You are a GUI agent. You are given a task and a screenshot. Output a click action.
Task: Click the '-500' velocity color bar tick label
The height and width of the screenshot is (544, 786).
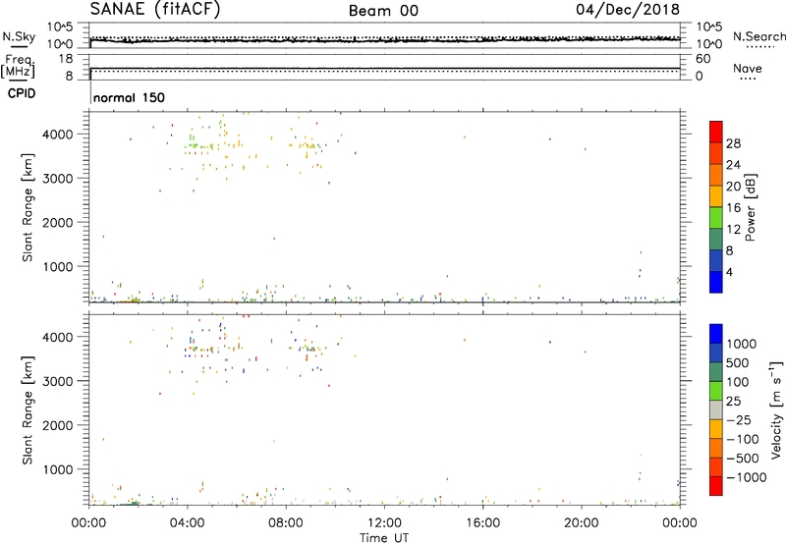[x=743, y=459]
